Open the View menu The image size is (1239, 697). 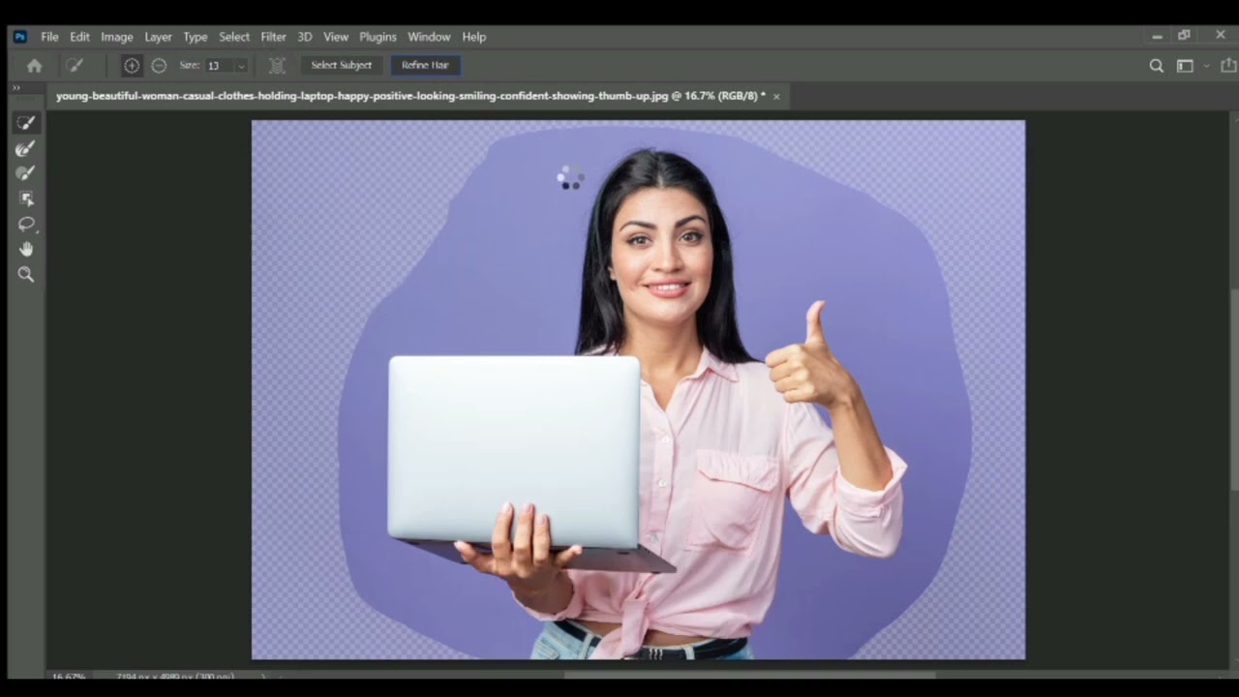[x=336, y=37]
